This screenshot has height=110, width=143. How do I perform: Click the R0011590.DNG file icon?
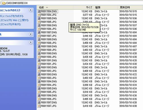point(39,53)
